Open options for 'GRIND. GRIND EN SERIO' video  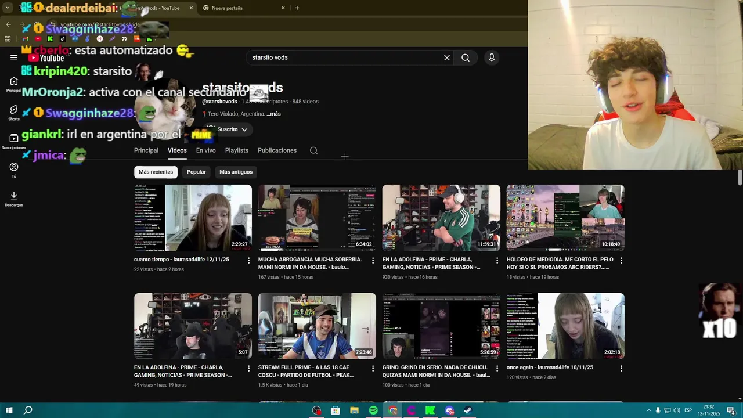tap(497, 369)
